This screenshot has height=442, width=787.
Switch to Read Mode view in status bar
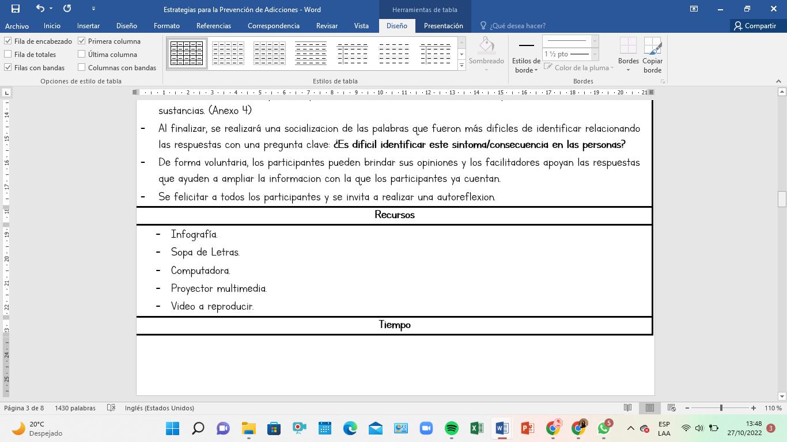click(627, 408)
